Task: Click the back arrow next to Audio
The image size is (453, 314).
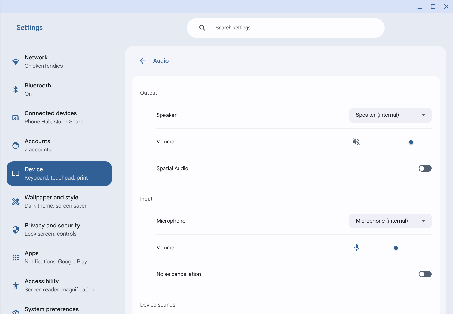Action: pyautogui.click(x=143, y=61)
